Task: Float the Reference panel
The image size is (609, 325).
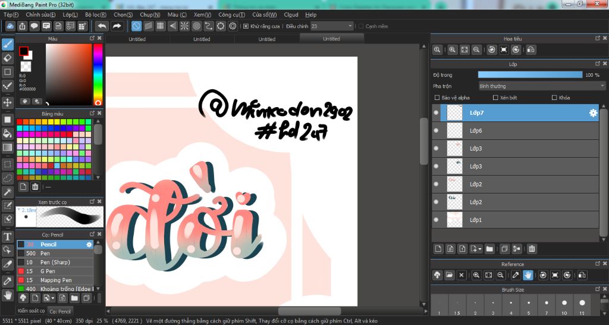Action: pos(598,264)
